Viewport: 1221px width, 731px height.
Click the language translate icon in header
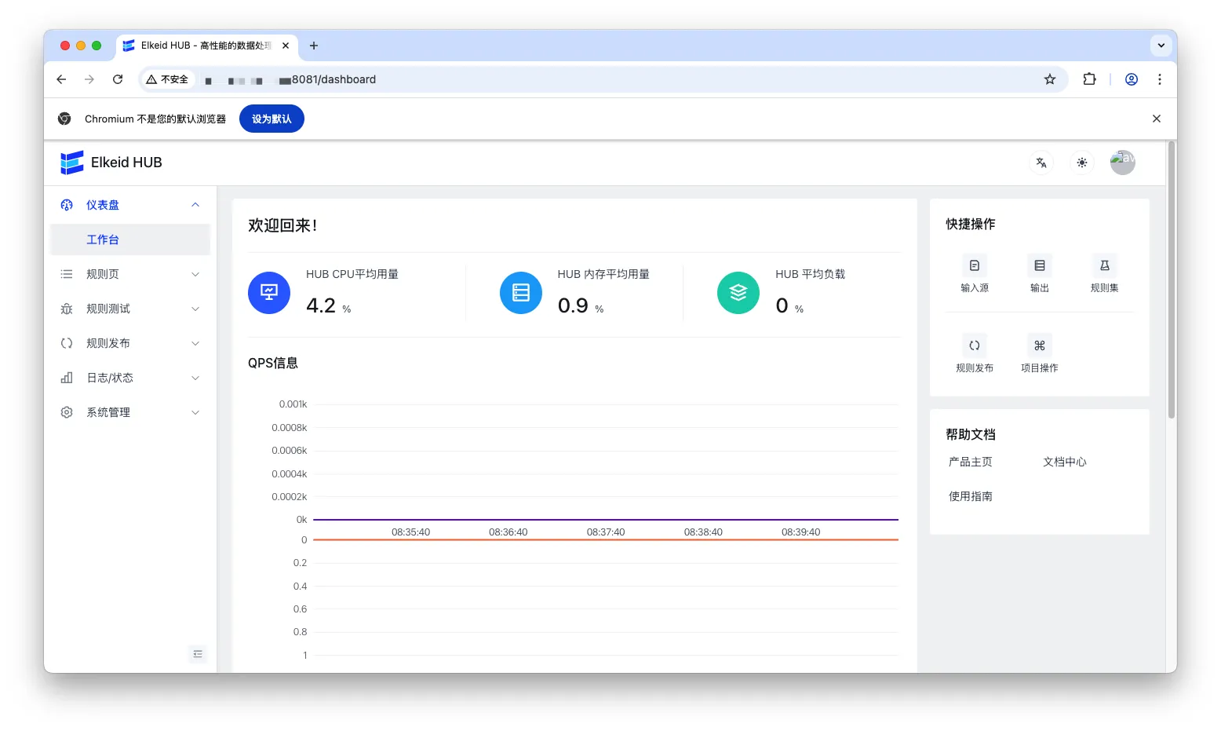pyautogui.click(x=1041, y=163)
